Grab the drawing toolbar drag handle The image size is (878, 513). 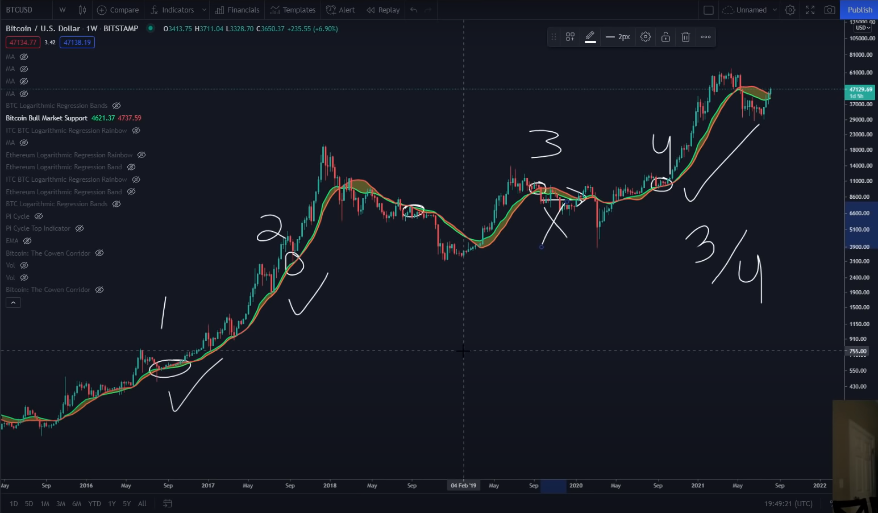coord(554,37)
